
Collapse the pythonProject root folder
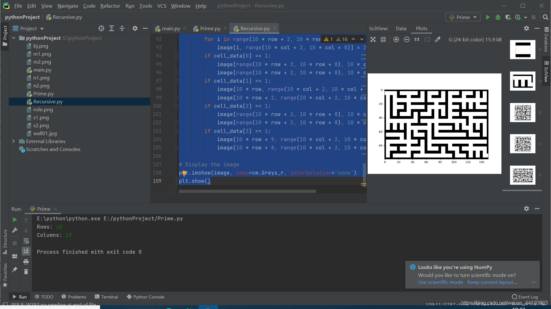click(x=14, y=38)
